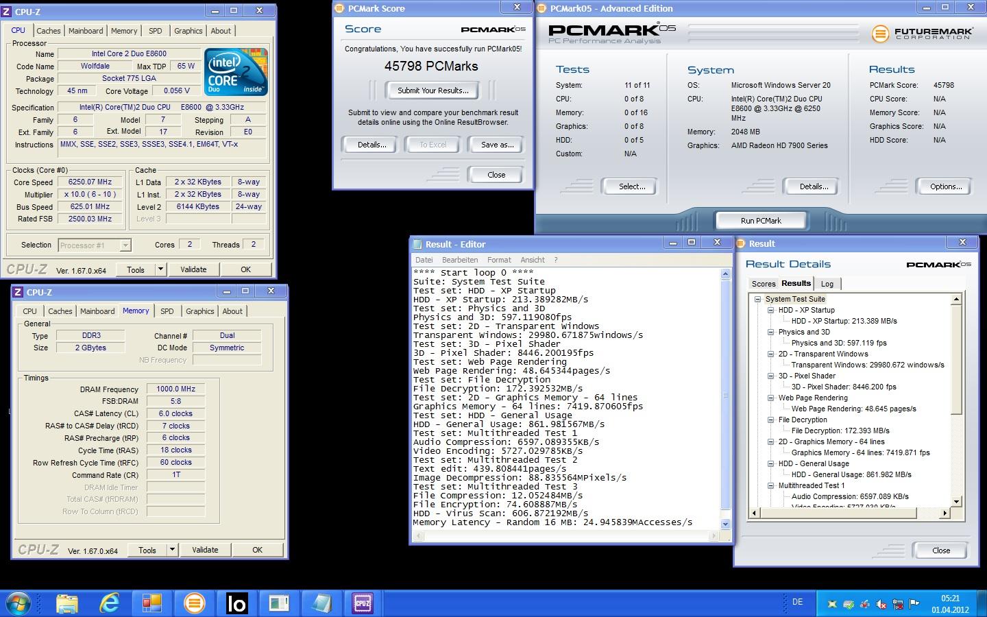
Task: Click the safely remove hardware tray icon
Action: click(x=849, y=604)
